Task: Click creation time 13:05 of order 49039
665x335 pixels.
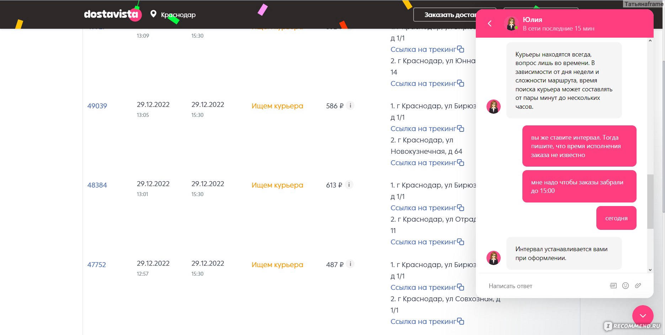Action: coord(143,115)
